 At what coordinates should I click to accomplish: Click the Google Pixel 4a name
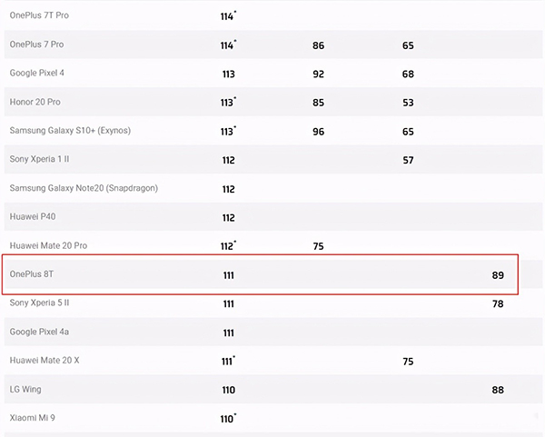point(39,332)
